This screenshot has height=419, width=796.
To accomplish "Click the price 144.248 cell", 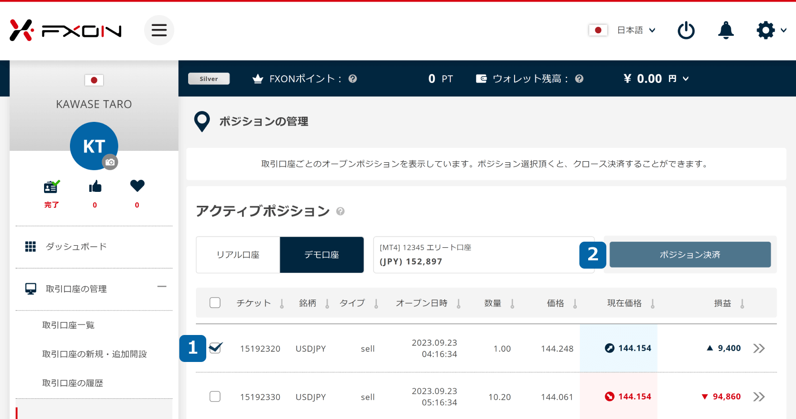I will 557,348.
